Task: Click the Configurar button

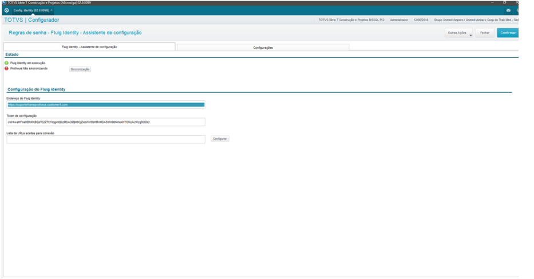Action: coord(220,139)
